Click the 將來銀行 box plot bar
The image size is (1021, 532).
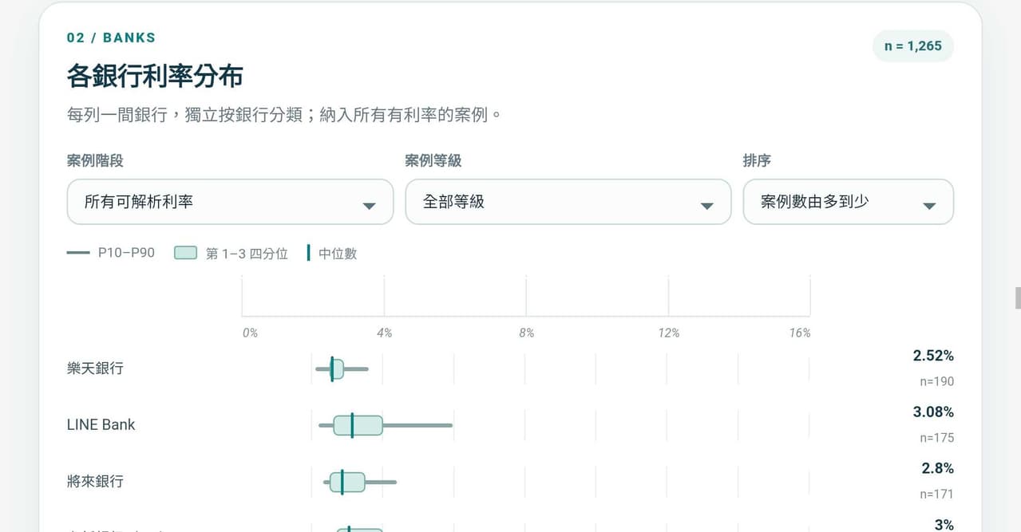[360, 482]
